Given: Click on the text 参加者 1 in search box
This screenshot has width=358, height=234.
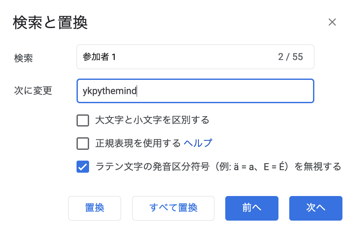Looking at the screenshot, I should 99,57.
